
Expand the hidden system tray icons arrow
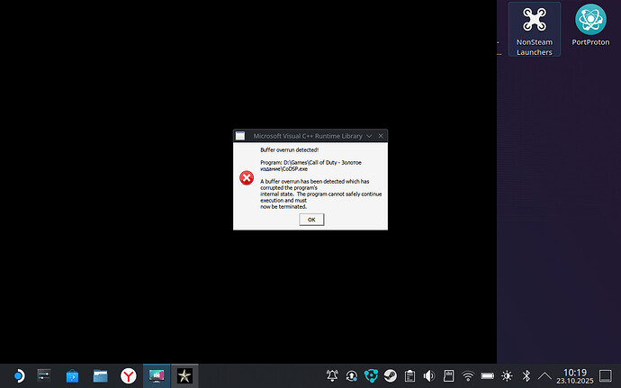(545, 375)
